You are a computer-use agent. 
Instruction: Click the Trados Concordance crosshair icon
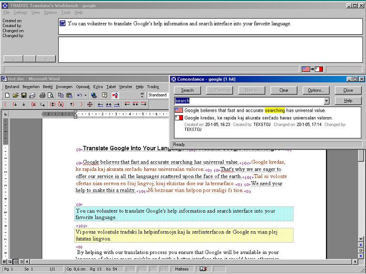point(90,104)
